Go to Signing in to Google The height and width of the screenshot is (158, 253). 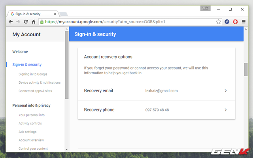33,74
